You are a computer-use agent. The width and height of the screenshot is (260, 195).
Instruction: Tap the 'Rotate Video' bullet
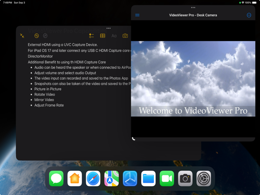[45, 95]
